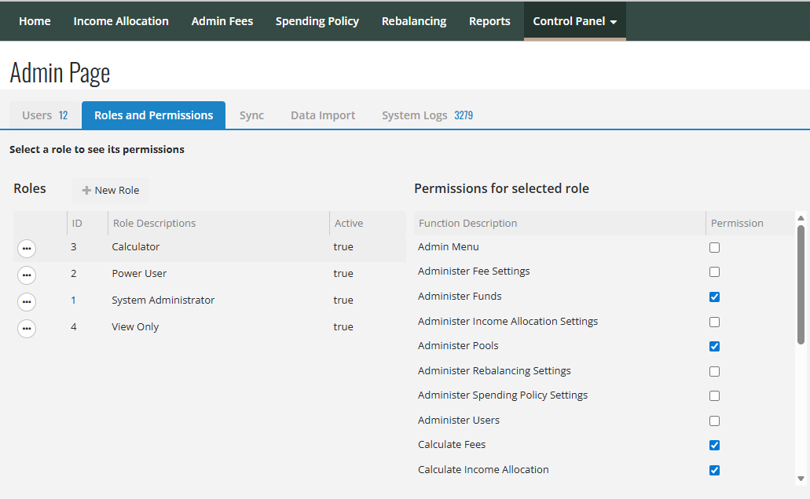The height and width of the screenshot is (499, 810).
Task: Select the System Administrator role row
Action: coord(210,302)
